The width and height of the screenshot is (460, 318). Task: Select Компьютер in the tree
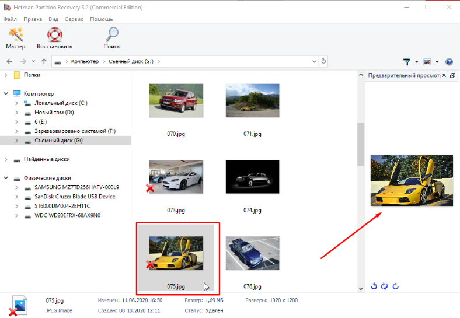pyautogui.click(x=39, y=93)
